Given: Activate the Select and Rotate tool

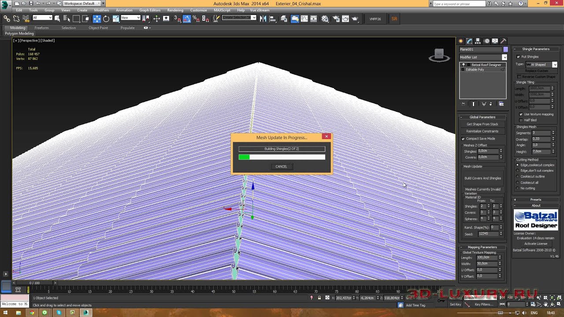Looking at the screenshot, I should tap(106, 19).
